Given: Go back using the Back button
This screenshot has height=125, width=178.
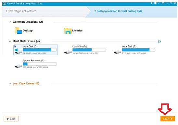Looking at the screenshot, I should [11, 119].
